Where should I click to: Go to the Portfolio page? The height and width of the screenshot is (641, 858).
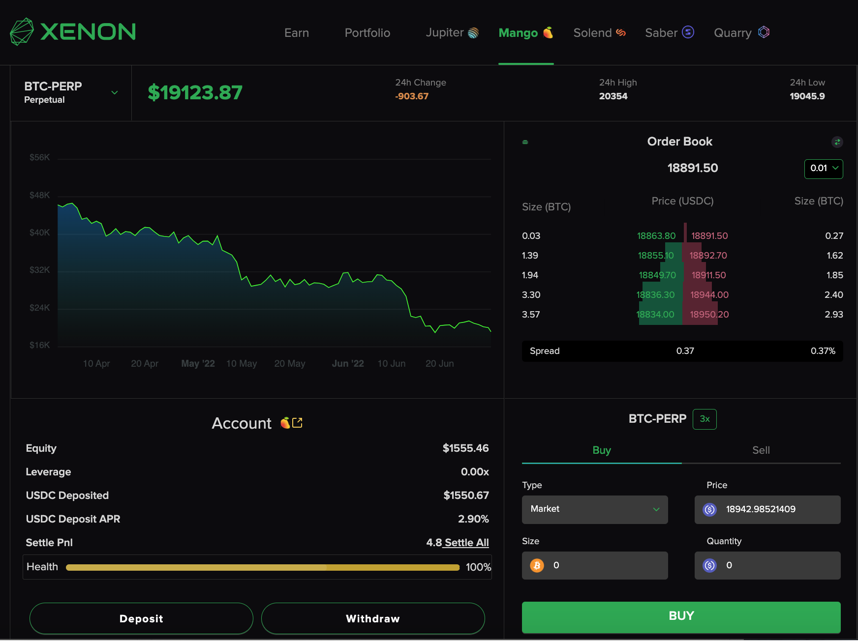(368, 33)
